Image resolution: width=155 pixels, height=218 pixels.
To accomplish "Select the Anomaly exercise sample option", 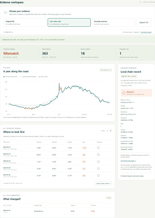I will pos(113,22).
